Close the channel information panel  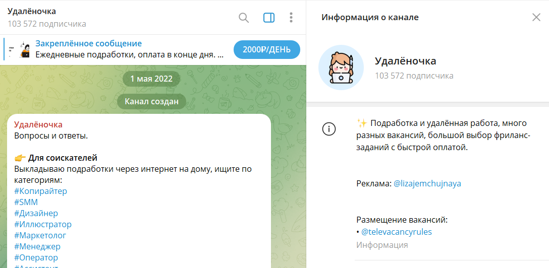[x=536, y=17]
